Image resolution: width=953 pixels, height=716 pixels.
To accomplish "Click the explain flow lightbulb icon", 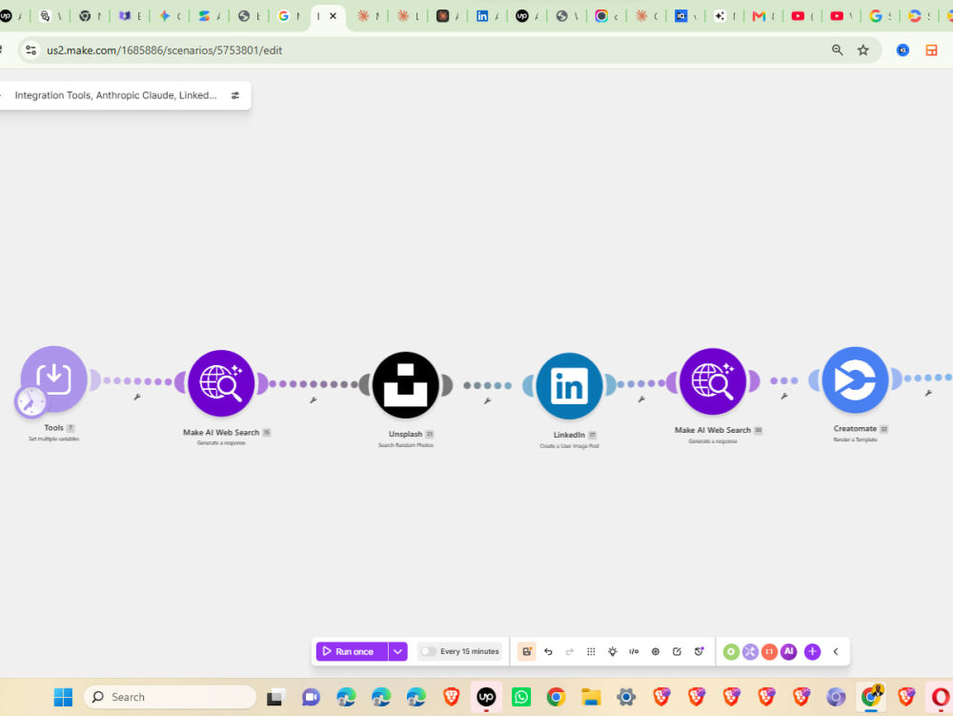I will point(613,651).
